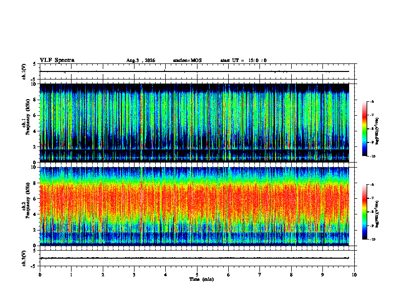Click the "-7" tick on ch.2 colorbar
The width and height of the screenshot is (399, 308).
click(x=372, y=198)
